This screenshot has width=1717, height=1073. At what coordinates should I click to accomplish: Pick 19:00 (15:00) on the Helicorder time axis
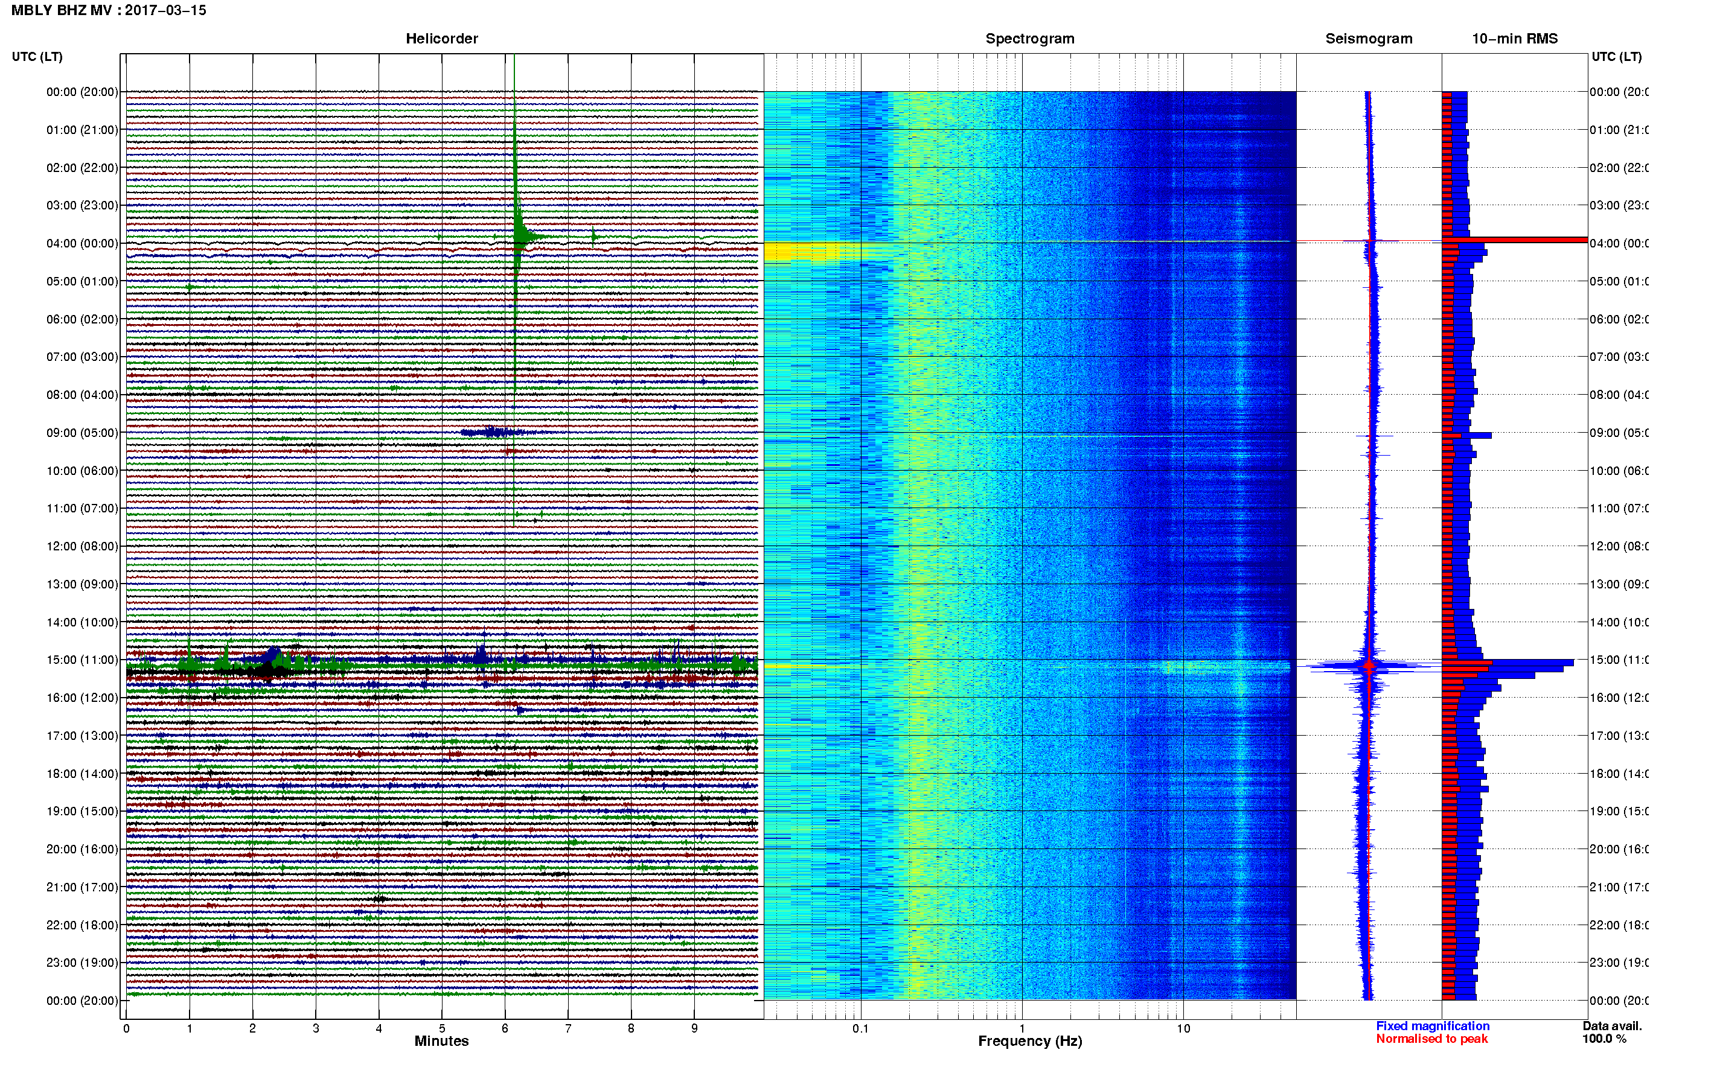pos(82,812)
